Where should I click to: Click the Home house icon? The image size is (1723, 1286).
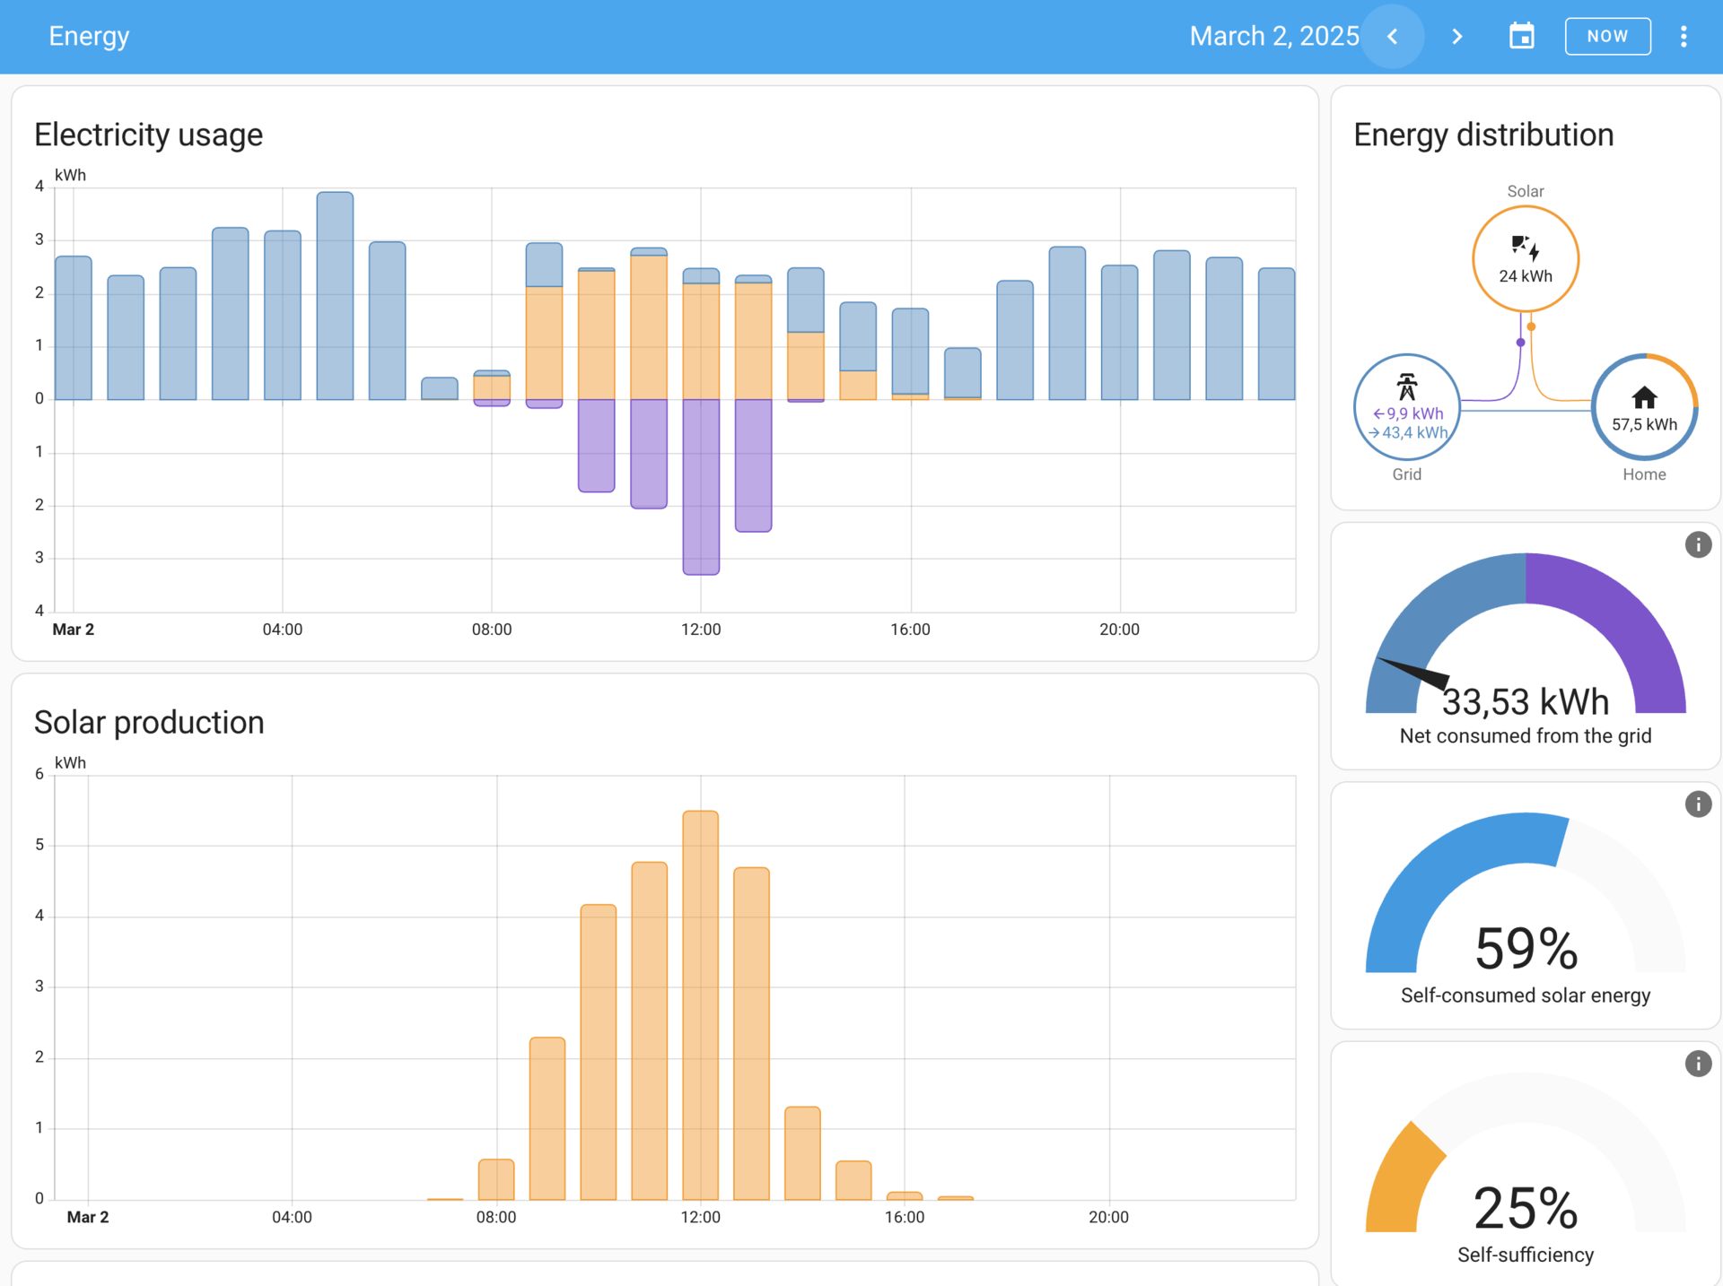pos(1644,397)
